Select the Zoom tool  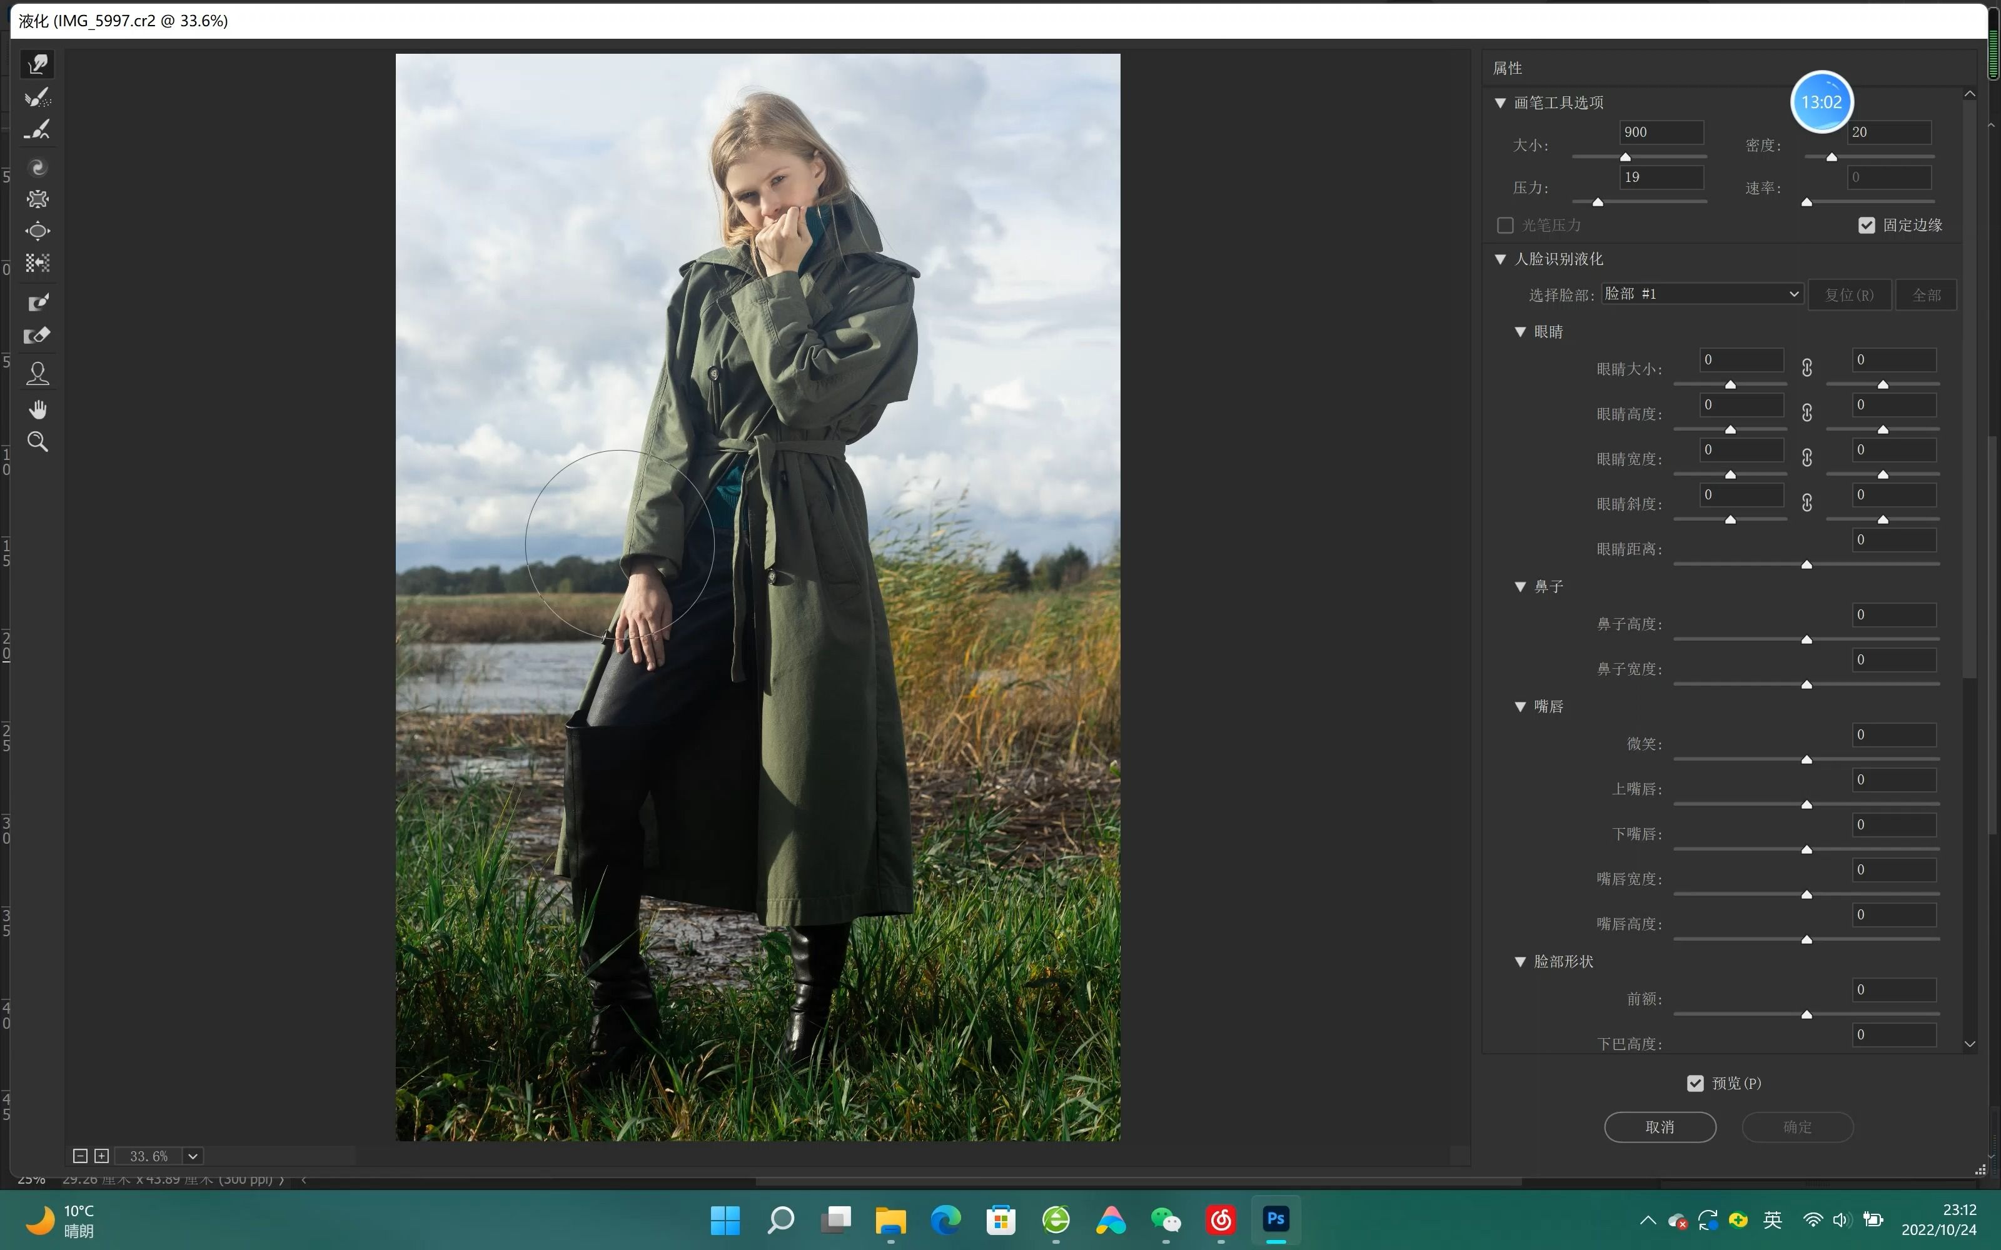(x=38, y=441)
